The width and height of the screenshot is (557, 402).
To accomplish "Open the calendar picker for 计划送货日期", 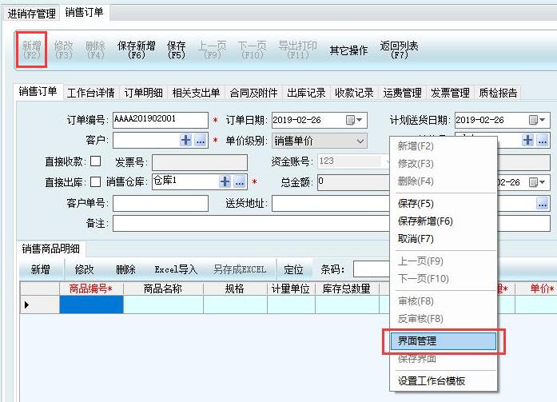I will pyautogui.click(x=538, y=120).
